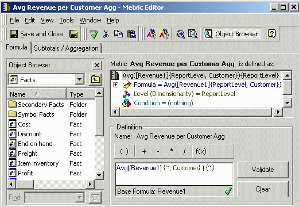This screenshot has height=207, width=299.
Task: Switch to Subtotals / Aggregation tab
Action: coord(66,48)
